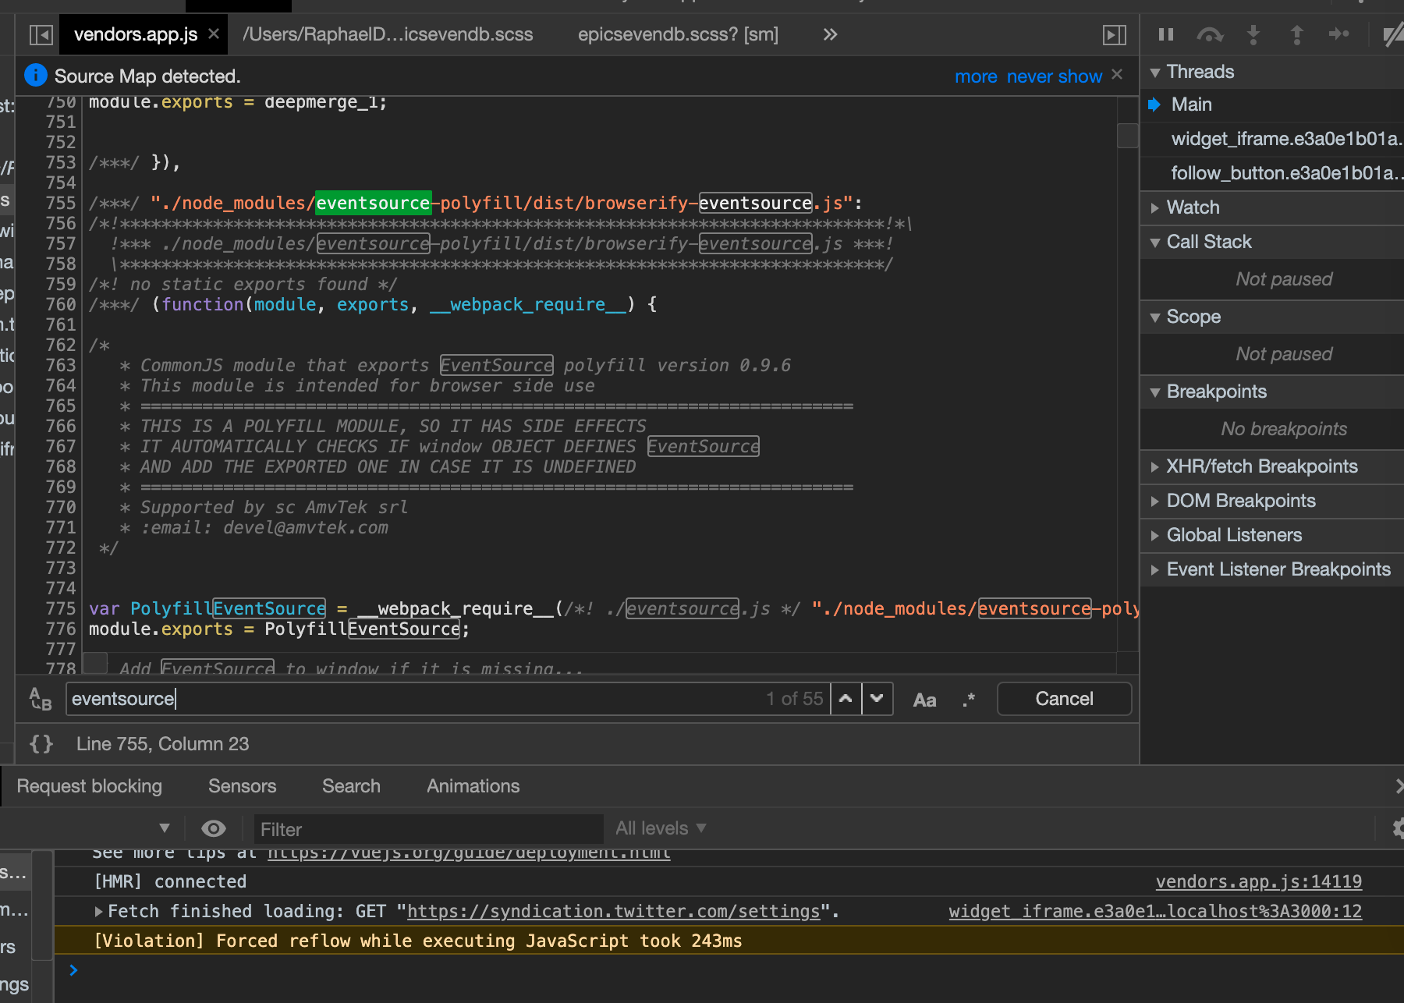The width and height of the screenshot is (1404, 1003).
Task: Open console settings gear
Action: (1398, 828)
